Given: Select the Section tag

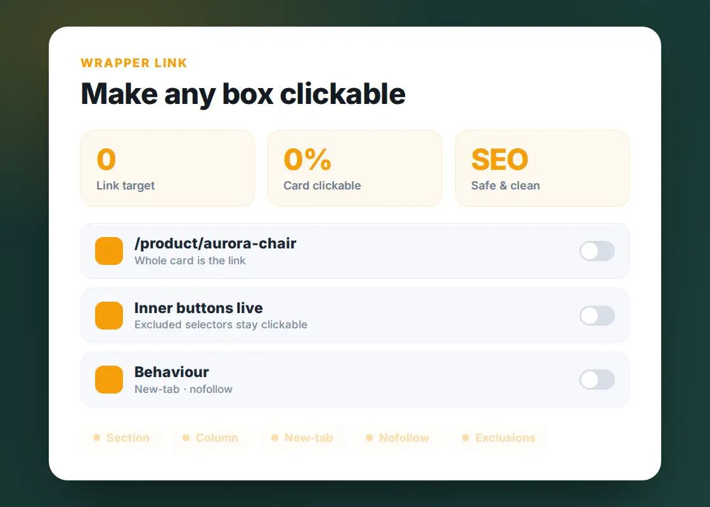Looking at the screenshot, I should click(121, 438).
